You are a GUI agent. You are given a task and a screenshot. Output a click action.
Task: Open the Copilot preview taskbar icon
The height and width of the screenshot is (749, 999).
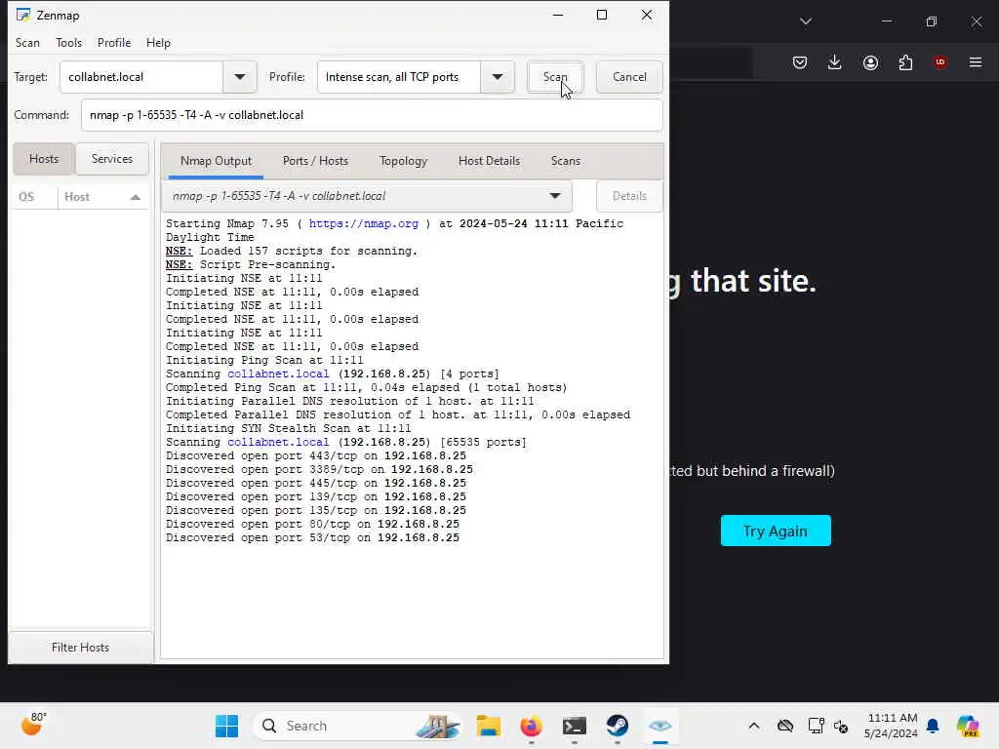(968, 726)
